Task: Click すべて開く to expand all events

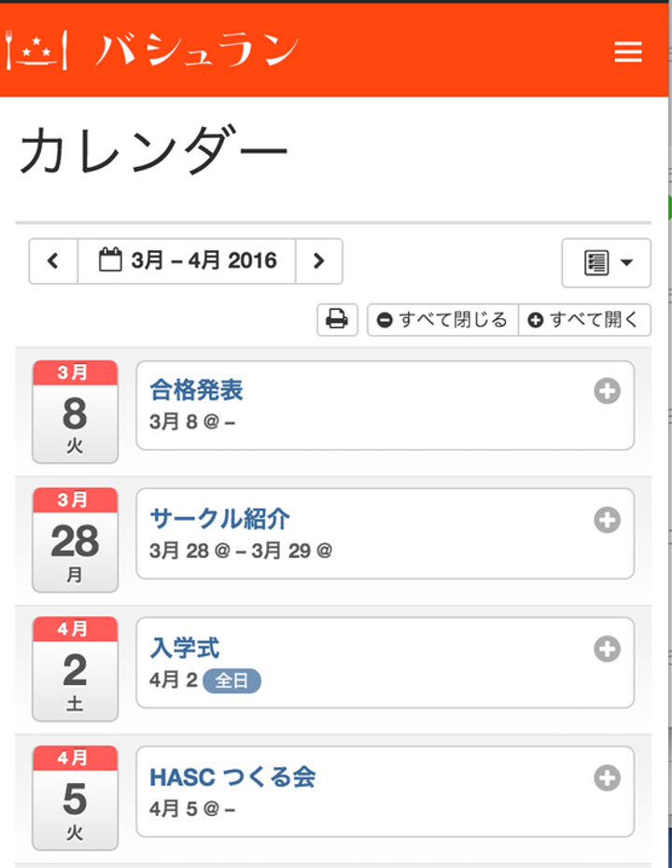Action: (x=584, y=320)
